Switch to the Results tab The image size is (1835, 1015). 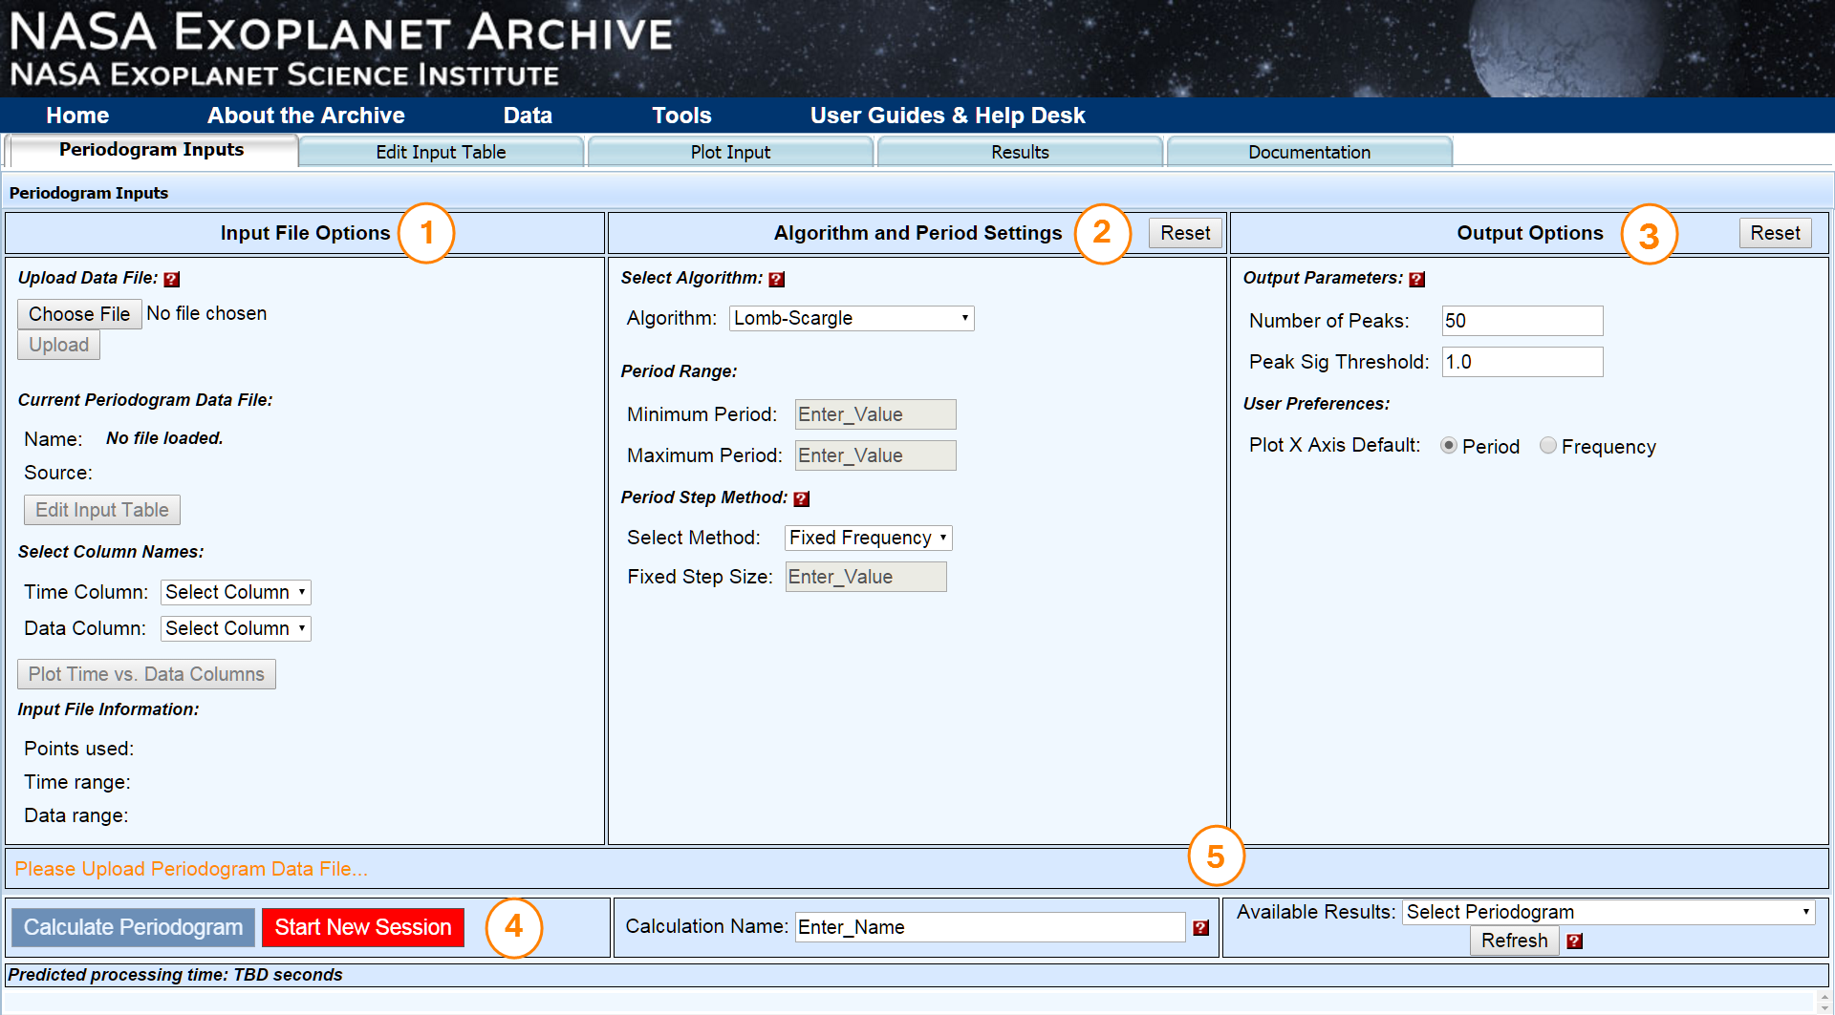coord(1020,152)
